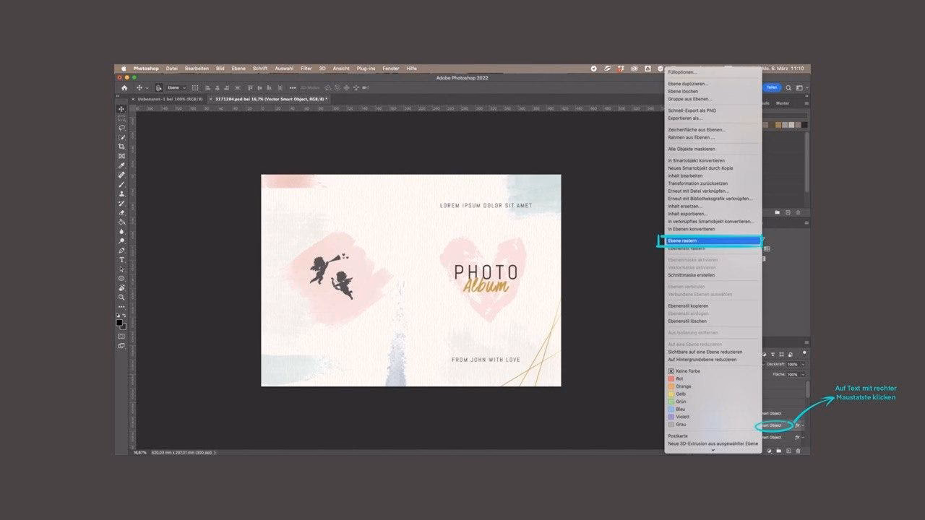Click the zoom percentage field in status bar
The width and height of the screenshot is (925, 520).
click(140, 453)
